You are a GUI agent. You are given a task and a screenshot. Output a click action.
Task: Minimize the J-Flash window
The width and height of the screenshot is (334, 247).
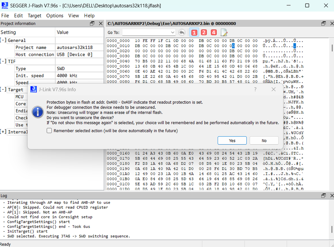(x=289, y=6)
